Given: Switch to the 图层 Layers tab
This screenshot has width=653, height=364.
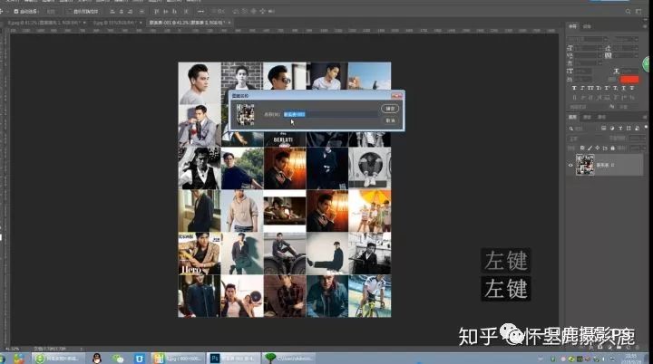Looking at the screenshot, I should (572, 117).
